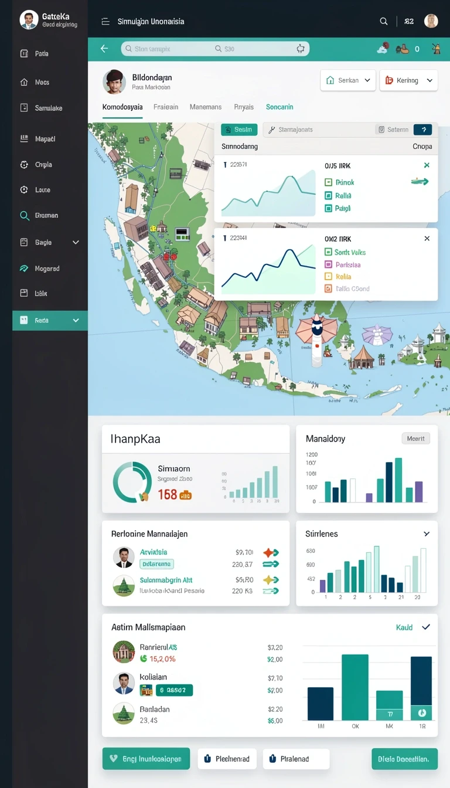
Task: Toggle Pallia CSond checkbox
Action: 328,288
